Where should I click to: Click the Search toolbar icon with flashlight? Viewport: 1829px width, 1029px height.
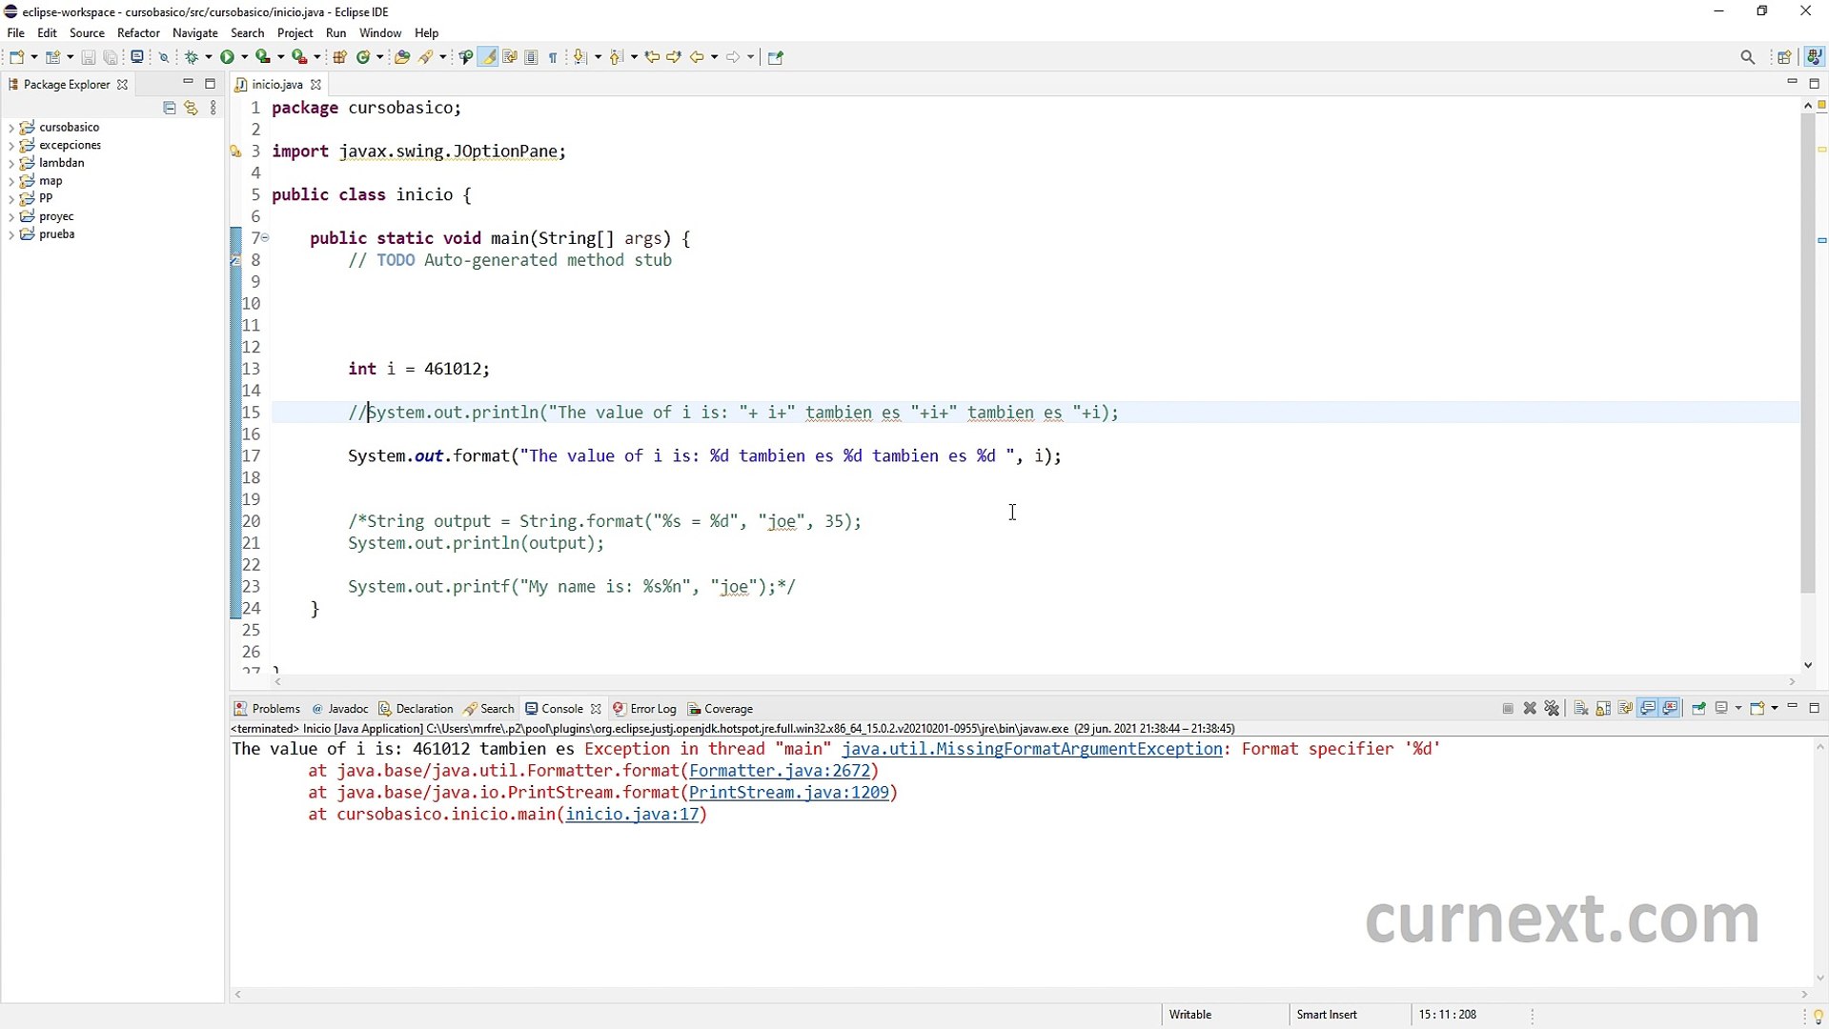[425, 57]
